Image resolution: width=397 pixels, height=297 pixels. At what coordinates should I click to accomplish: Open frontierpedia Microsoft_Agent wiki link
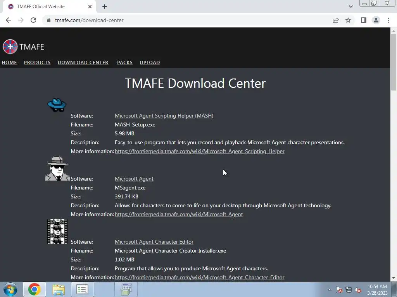[179, 214]
